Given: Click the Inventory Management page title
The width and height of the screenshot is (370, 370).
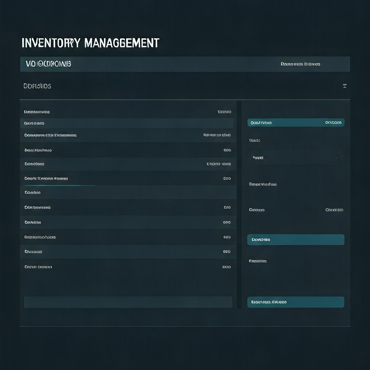Looking at the screenshot, I should 90,42.
